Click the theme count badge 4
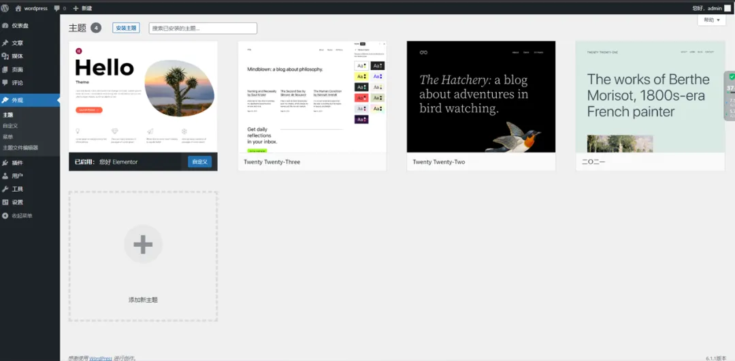Viewport: 735px width, 361px height. point(96,28)
